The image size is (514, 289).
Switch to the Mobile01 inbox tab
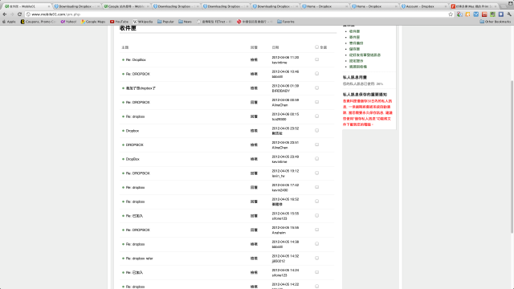point(27,6)
